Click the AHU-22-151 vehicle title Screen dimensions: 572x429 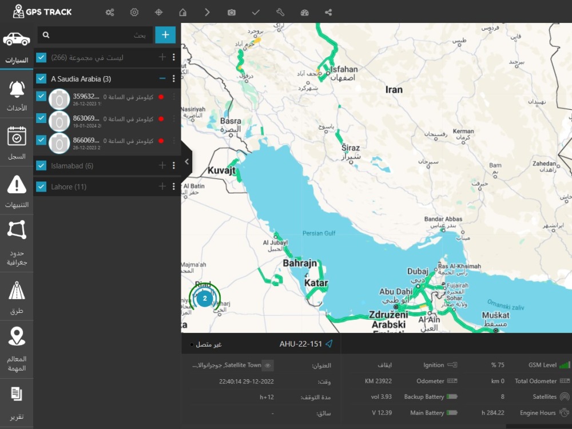point(301,344)
